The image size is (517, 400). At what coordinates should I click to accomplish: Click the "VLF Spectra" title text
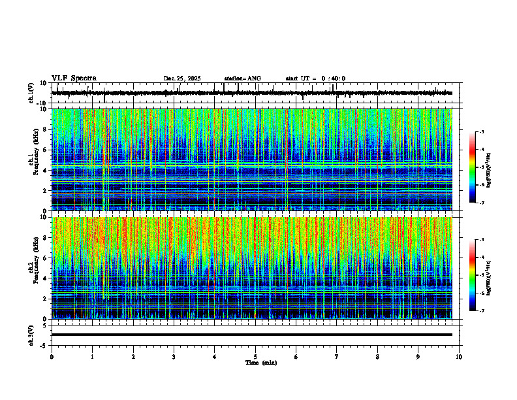click(x=74, y=78)
